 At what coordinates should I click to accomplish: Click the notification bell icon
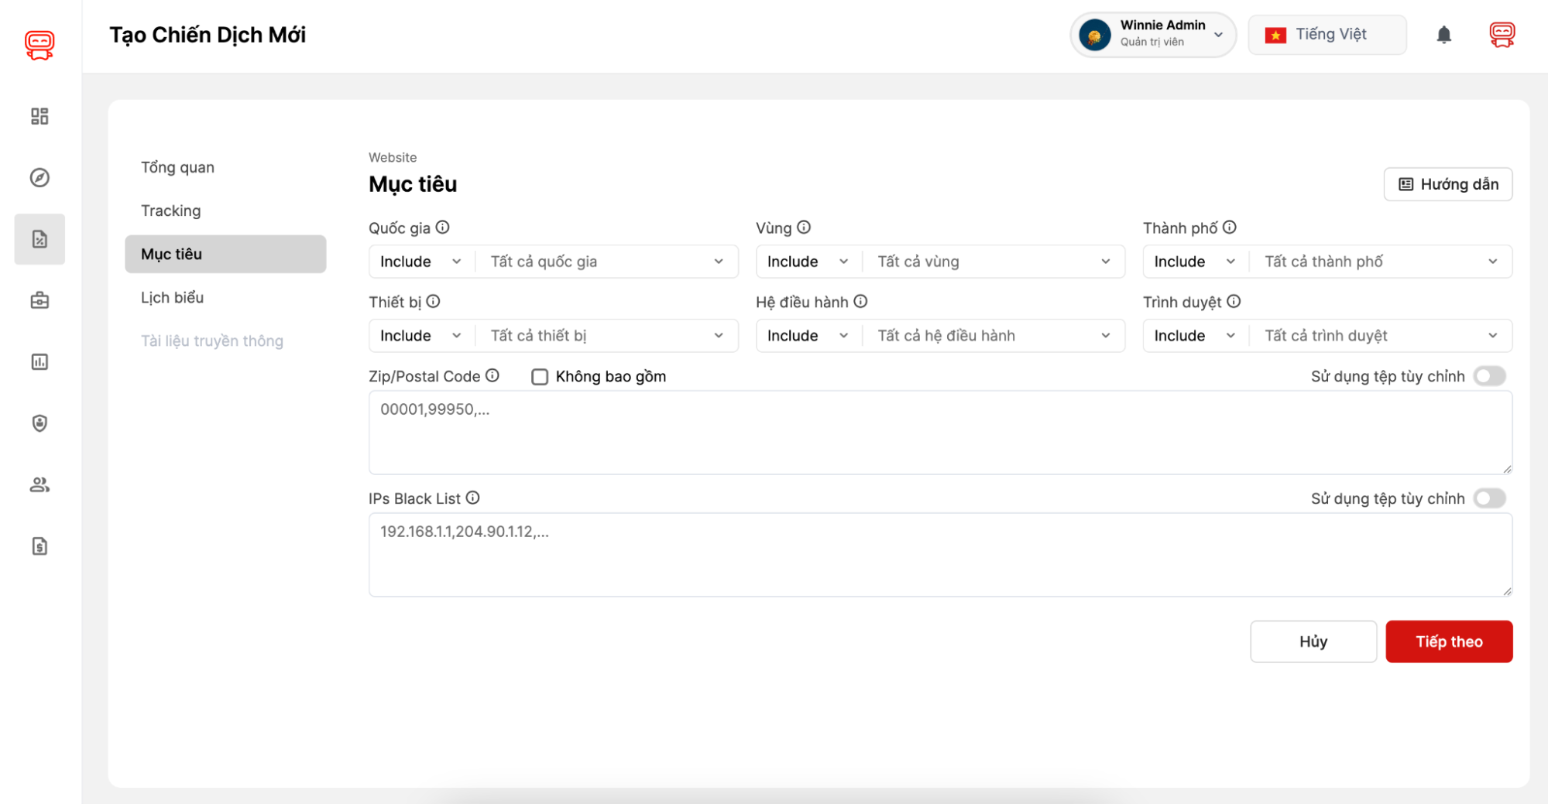tap(1443, 35)
